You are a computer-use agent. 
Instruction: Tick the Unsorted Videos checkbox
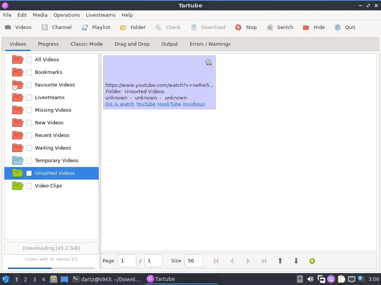[29, 173]
